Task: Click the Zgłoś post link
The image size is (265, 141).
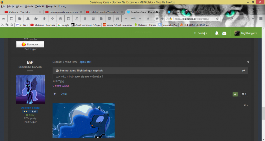Action: pos(85,62)
